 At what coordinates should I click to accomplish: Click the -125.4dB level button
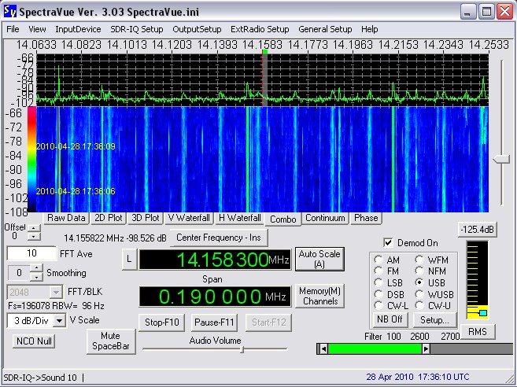[x=477, y=230]
